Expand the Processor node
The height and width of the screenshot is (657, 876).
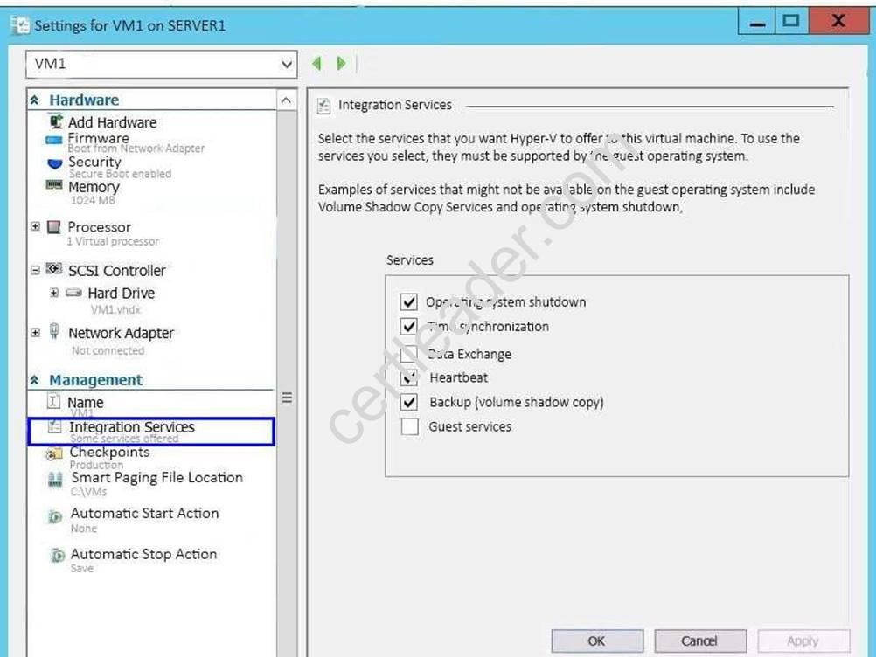(x=35, y=226)
